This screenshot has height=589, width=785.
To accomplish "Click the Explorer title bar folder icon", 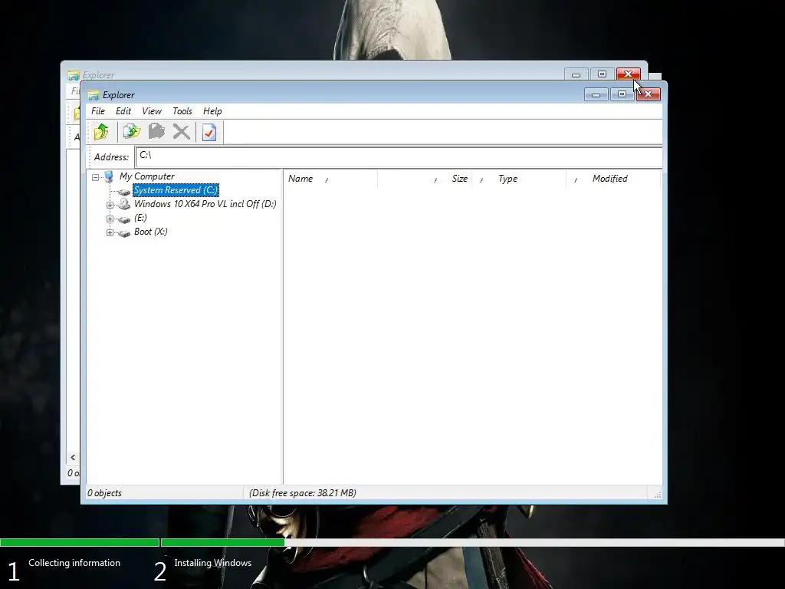I will [x=94, y=94].
